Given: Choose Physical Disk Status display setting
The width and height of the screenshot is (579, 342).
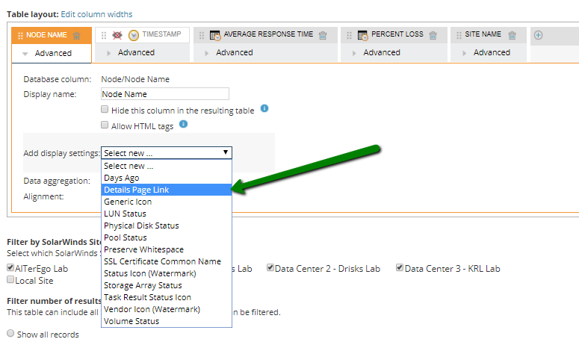Looking at the screenshot, I should point(167,226).
